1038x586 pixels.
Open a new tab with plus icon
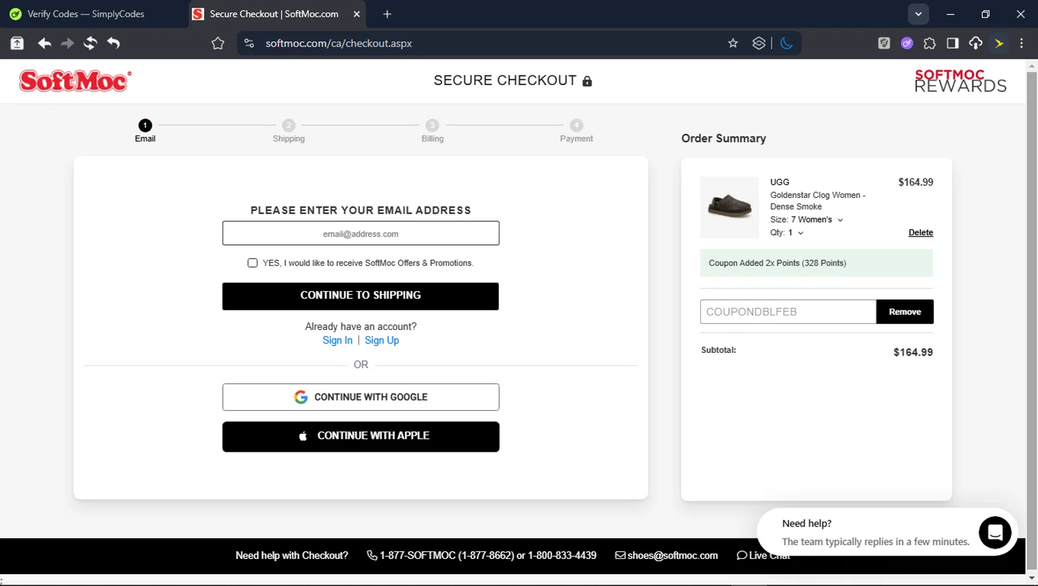tap(387, 14)
